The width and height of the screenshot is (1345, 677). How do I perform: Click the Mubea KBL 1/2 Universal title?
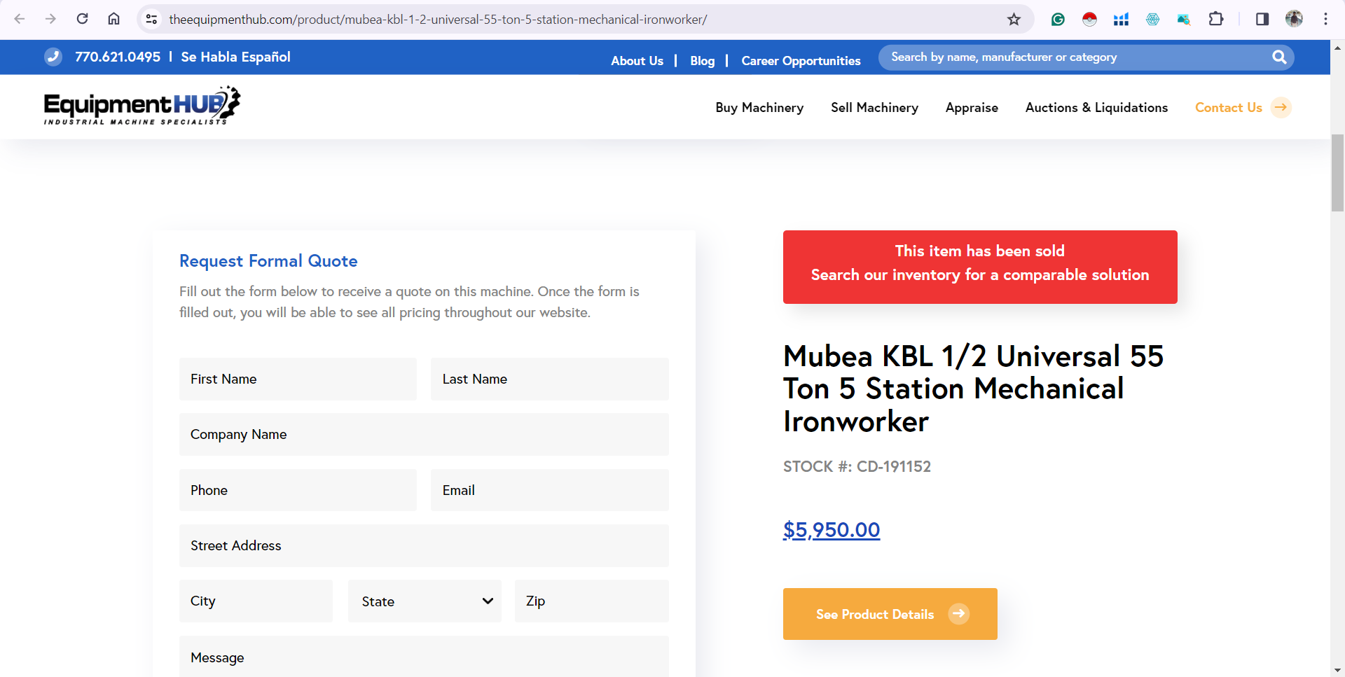coord(974,389)
